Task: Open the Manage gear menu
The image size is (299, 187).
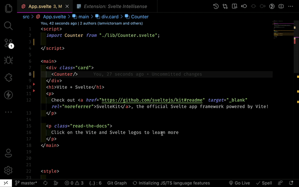Action: 8,170
